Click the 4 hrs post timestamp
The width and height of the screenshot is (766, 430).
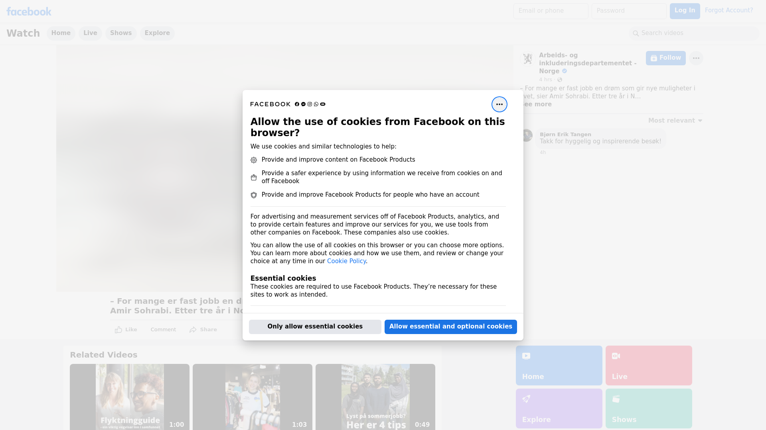click(x=545, y=80)
